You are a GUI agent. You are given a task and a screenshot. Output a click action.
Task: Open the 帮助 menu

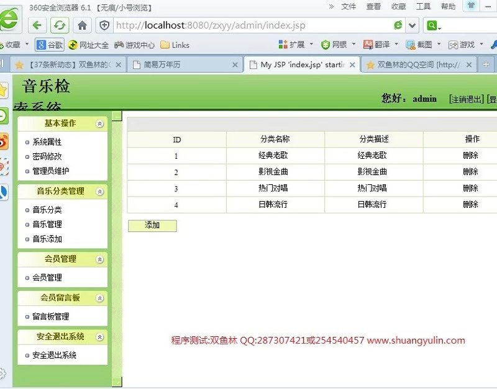448,7
